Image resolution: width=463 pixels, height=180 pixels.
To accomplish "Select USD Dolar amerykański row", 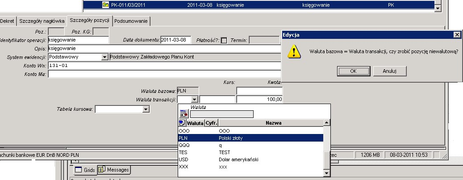I will coord(250,159).
